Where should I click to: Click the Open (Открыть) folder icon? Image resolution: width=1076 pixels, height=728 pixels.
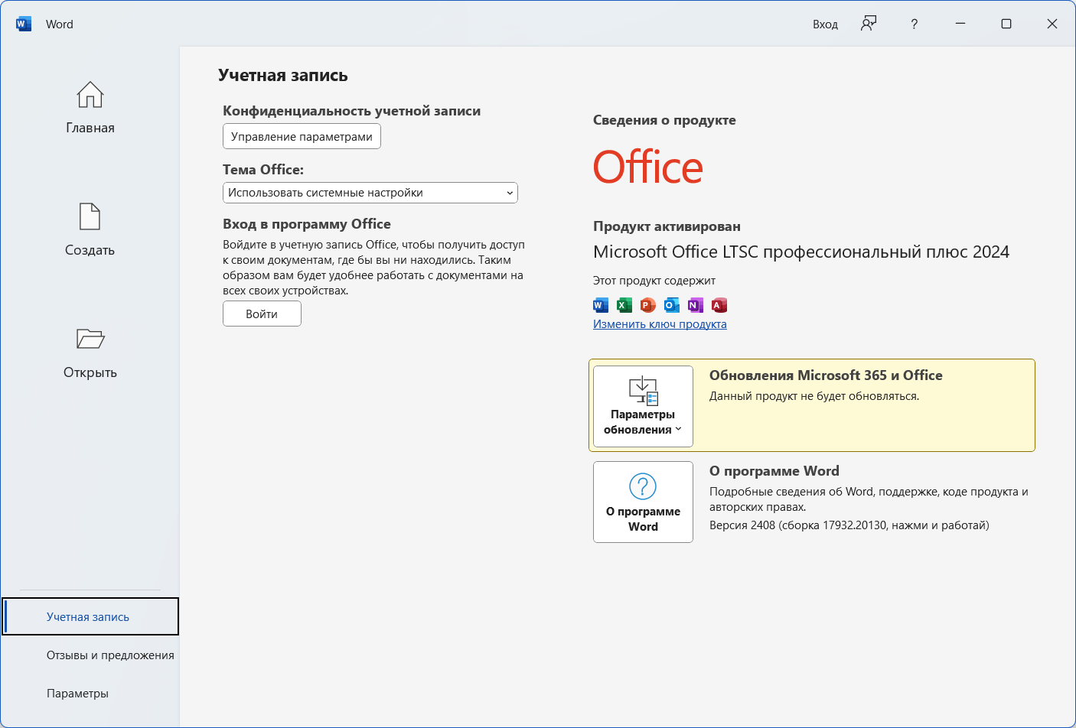tap(90, 339)
